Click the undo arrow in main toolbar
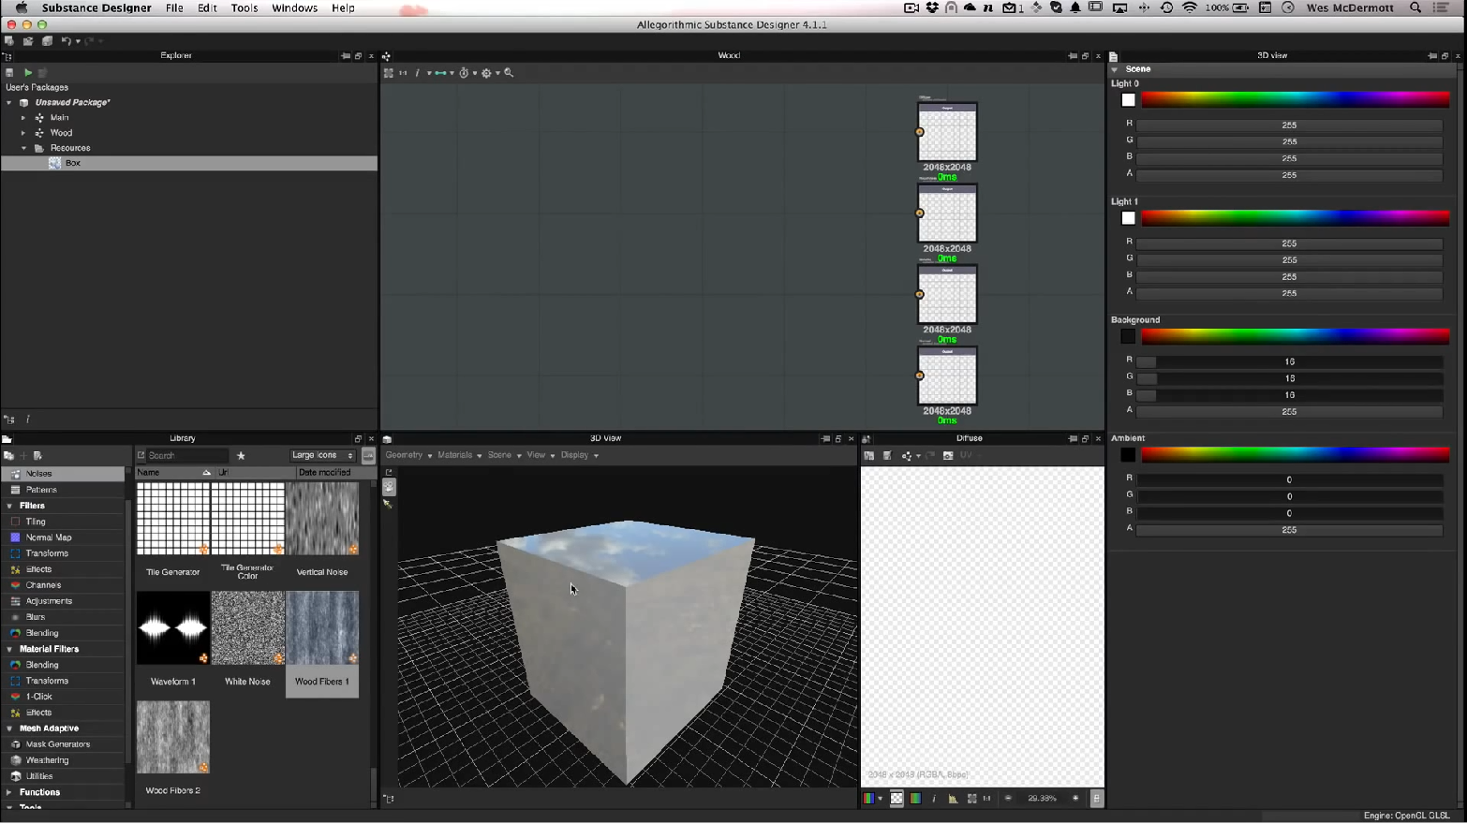 point(66,41)
